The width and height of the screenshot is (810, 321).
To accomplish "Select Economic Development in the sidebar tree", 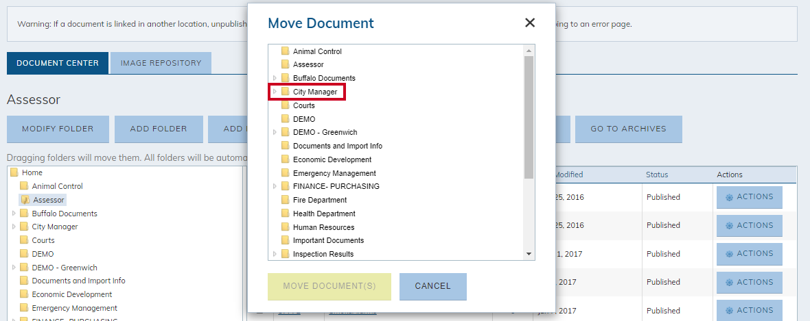I will 72,294.
